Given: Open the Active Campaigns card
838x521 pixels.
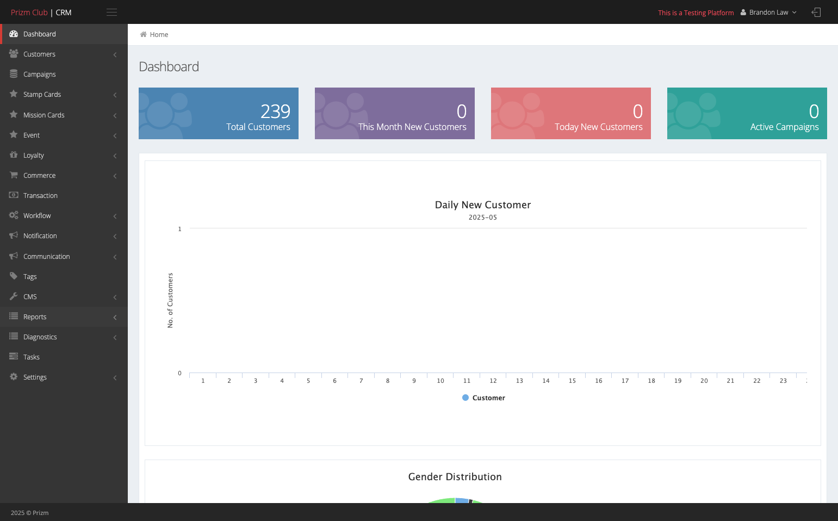Looking at the screenshot, I should (x=747, y=113).
